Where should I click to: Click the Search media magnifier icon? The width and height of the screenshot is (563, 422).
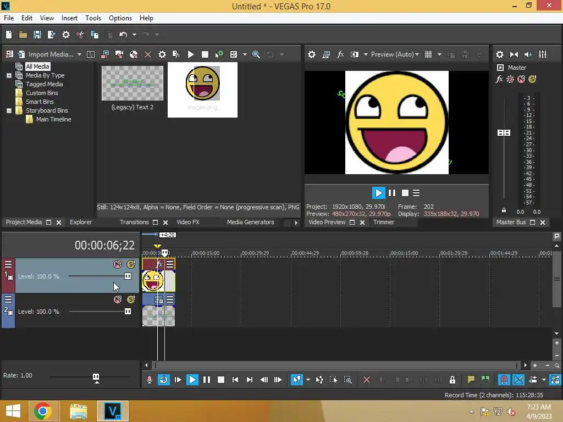point(256,54)
